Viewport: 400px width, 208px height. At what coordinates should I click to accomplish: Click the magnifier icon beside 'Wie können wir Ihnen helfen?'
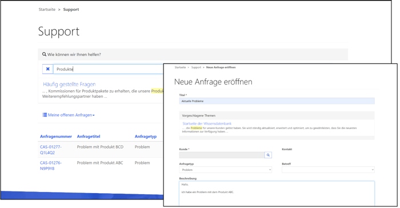pos(45,54)
